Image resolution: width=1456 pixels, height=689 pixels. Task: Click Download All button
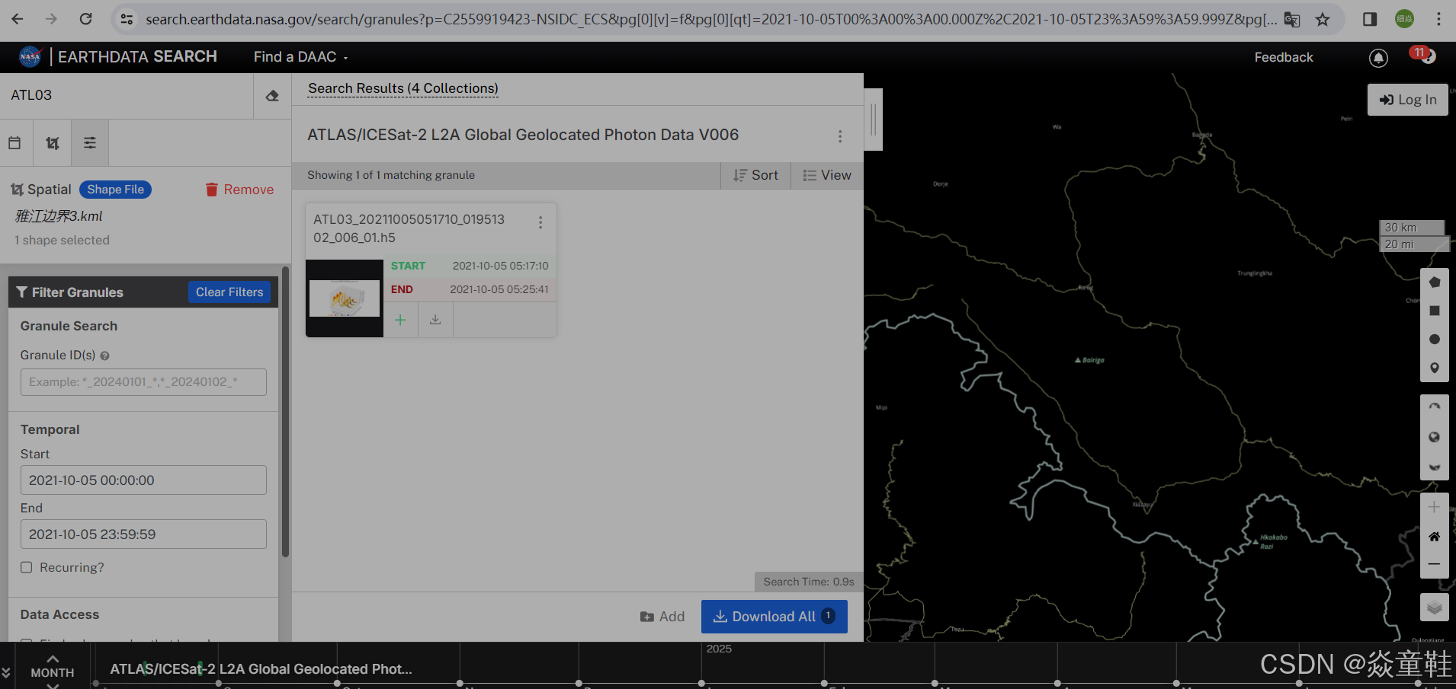click(x=774, y=617)
